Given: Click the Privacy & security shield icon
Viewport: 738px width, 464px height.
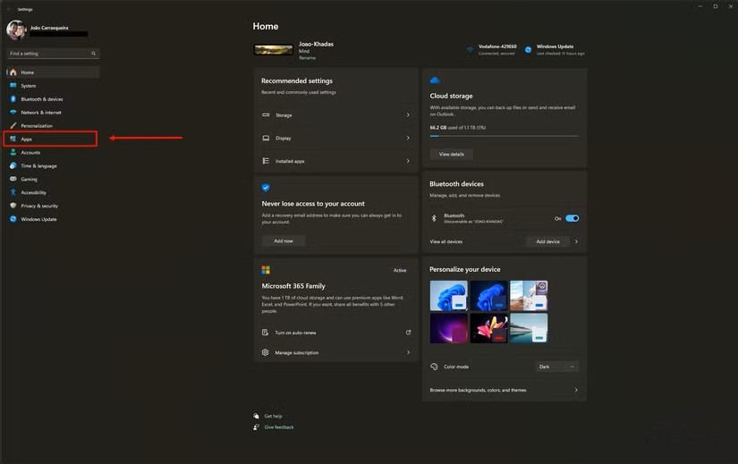Looking at the screenshot, I should click(x=13, y=206).
